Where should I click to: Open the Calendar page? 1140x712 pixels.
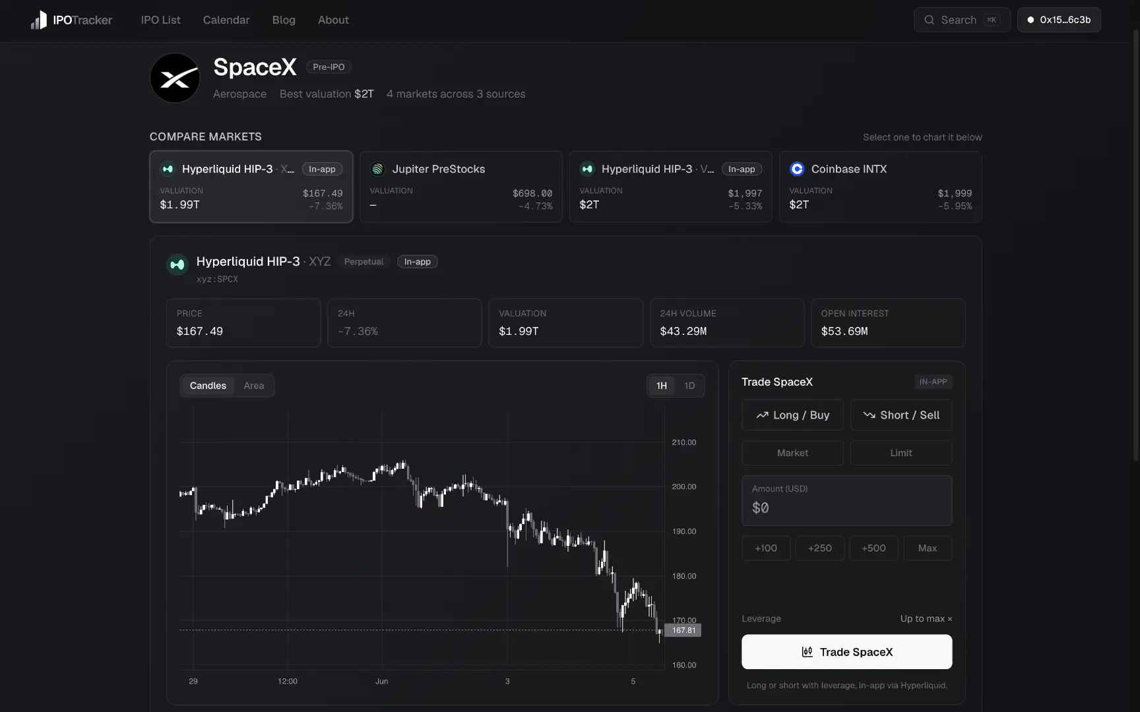click(x=226, y=20)
